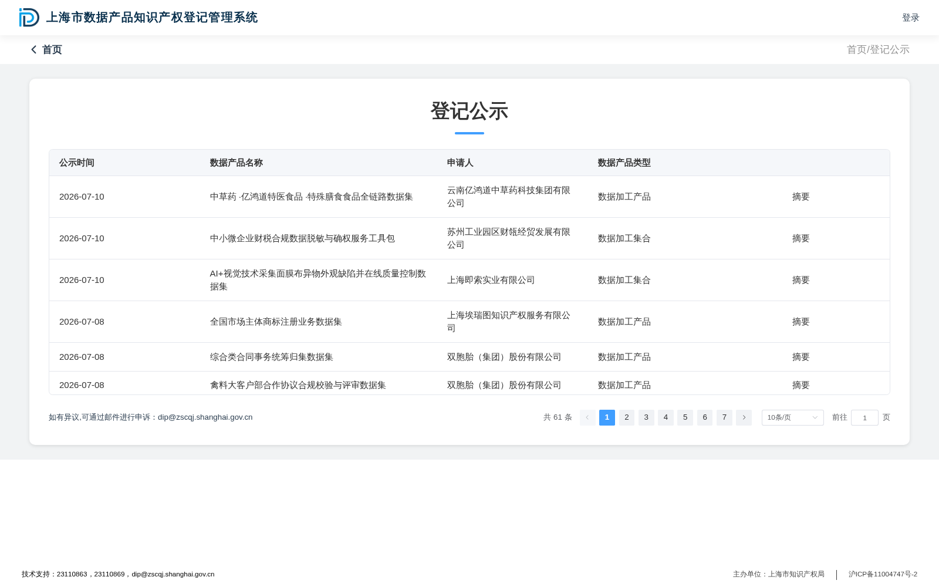This screenshot has width=939, height=587.
Task: Click the 首页/登记公示 breadcrumb
Action: pos(878,50)
